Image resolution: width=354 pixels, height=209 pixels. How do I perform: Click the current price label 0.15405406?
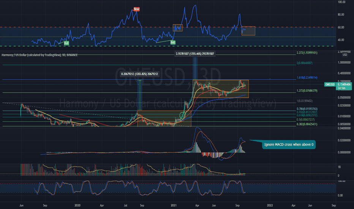344,84
